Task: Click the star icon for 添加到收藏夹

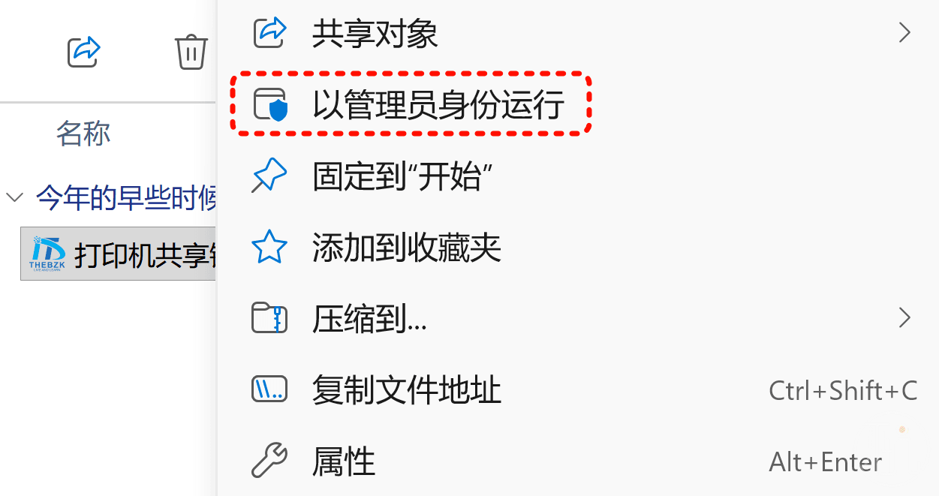Action: pyautogui.click(x=269, y=247)
